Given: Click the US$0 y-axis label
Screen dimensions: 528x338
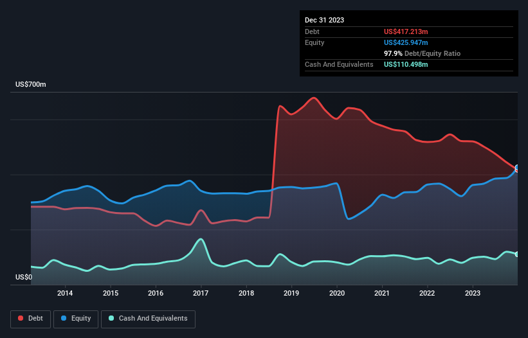Looking at the screenshot, I should 24,277.
